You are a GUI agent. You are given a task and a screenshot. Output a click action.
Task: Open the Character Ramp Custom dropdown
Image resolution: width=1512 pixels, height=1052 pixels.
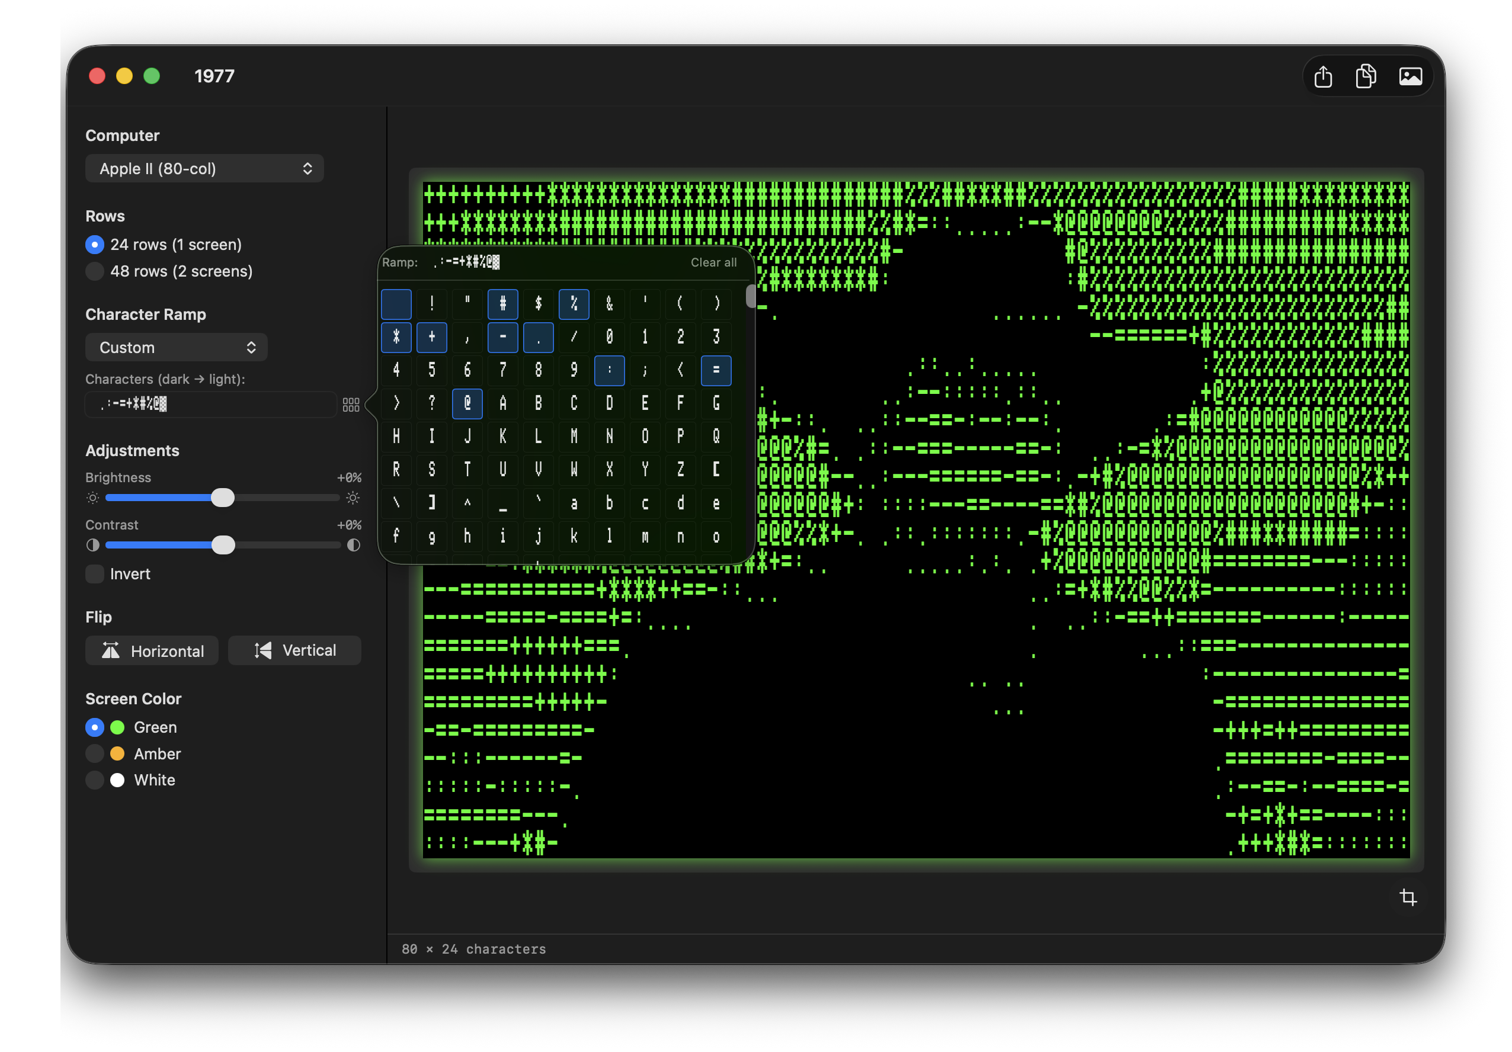point(176,348)
